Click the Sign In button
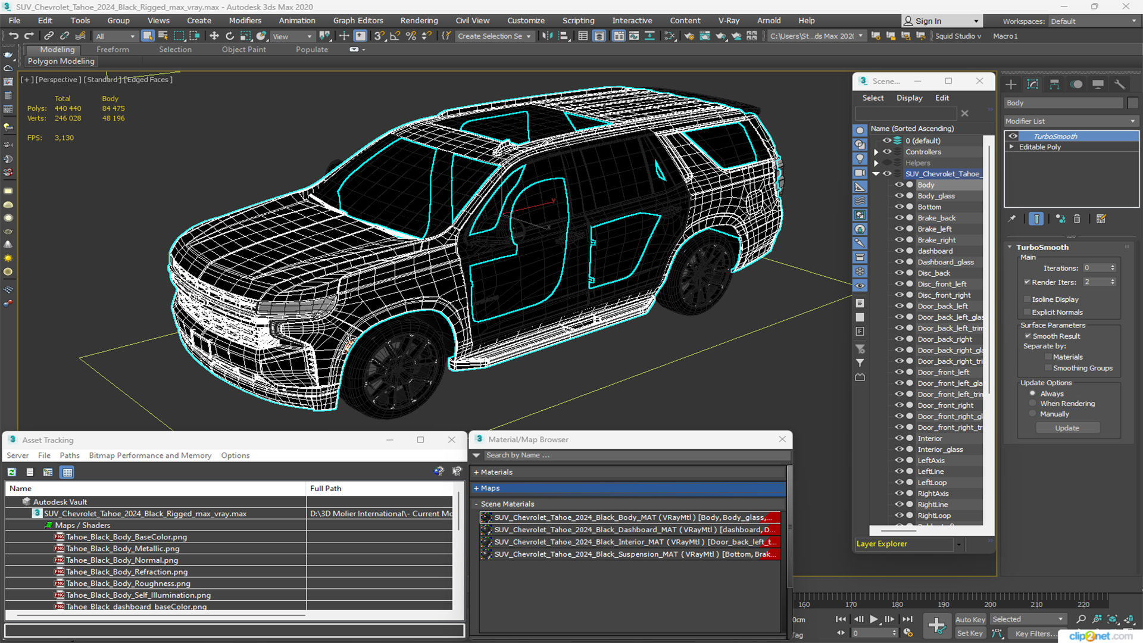 [x=941, y=21]
